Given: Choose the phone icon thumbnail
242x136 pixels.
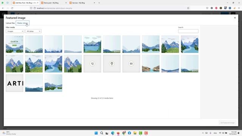Looking at the screenshot, I should point(92,64).
